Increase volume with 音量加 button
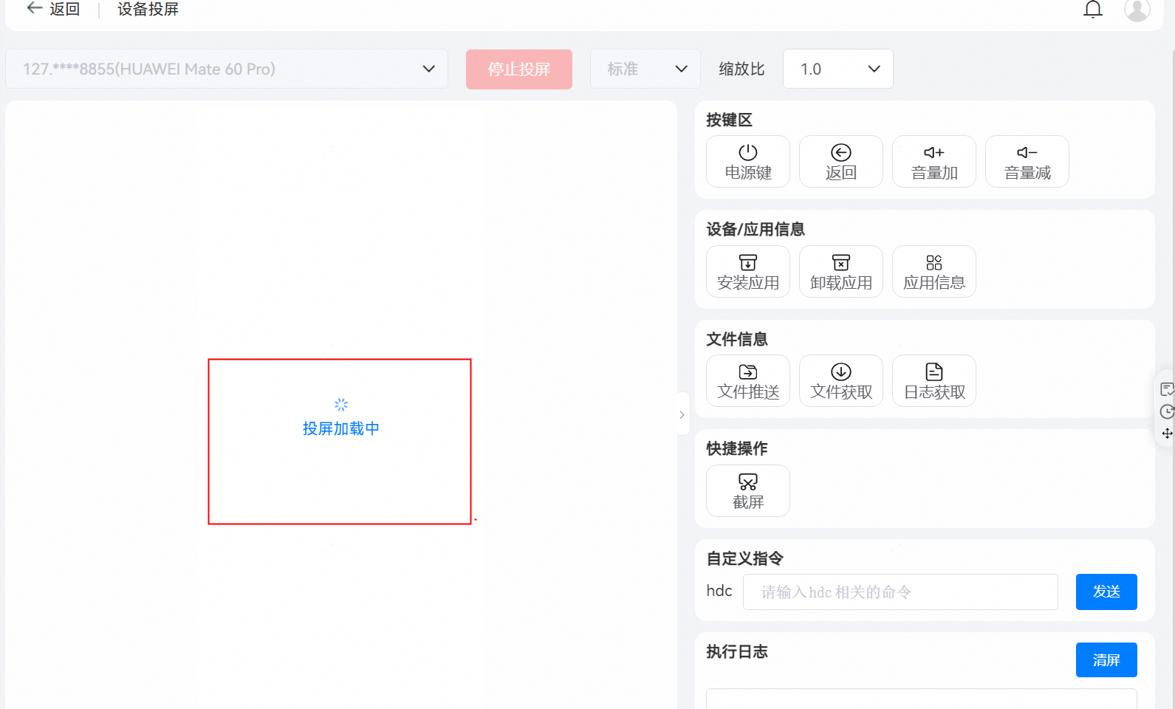This screenshot has height=709, width=1175. click(934, 162)
